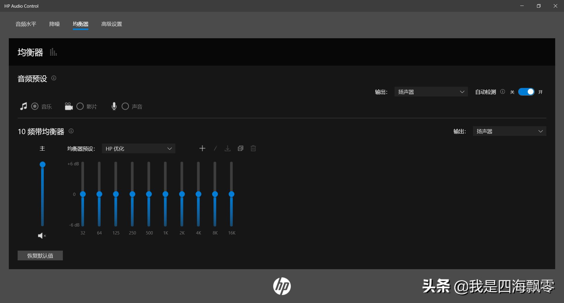Click the 开 label beside auto-detect switch
Viewport: 564px width, 303px height.
tap(540, 92)
